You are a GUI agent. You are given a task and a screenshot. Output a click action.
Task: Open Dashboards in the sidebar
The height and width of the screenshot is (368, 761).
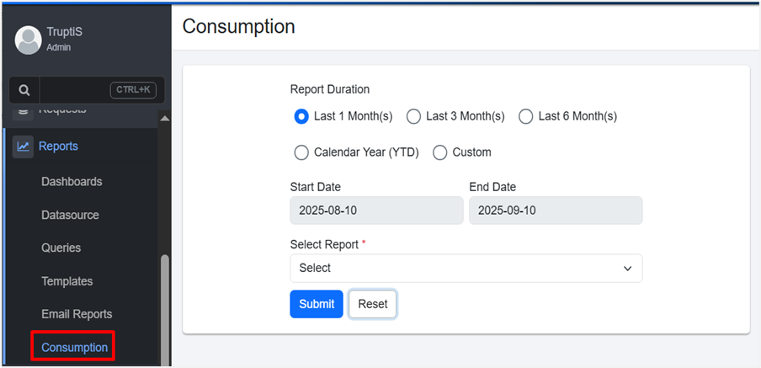[72, 182]
